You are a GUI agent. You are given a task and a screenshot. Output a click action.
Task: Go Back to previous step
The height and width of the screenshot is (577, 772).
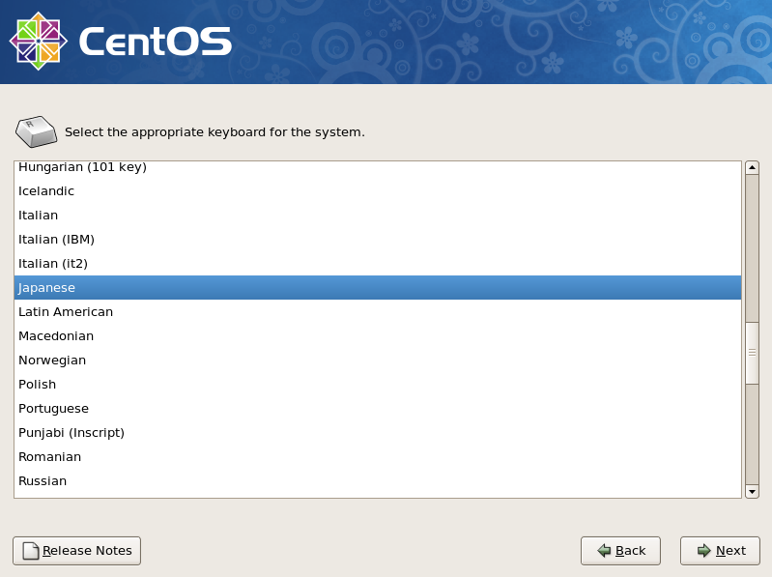(x=620, y=550)
